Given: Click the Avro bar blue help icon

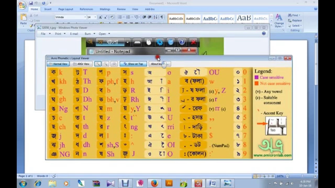Looking at the screenshot, I should [182, 42].
